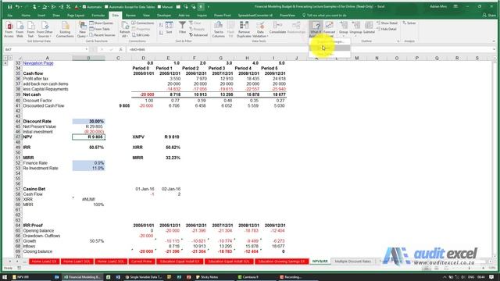Click the From Web import icon
Viewport: 500px width, 281px height.
coord(20,30)
